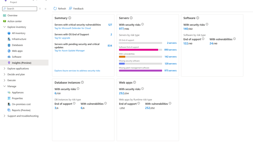Collapse the Explore inventory section
The width and height of the screenshot is (253, 146).
coord(4,27)
